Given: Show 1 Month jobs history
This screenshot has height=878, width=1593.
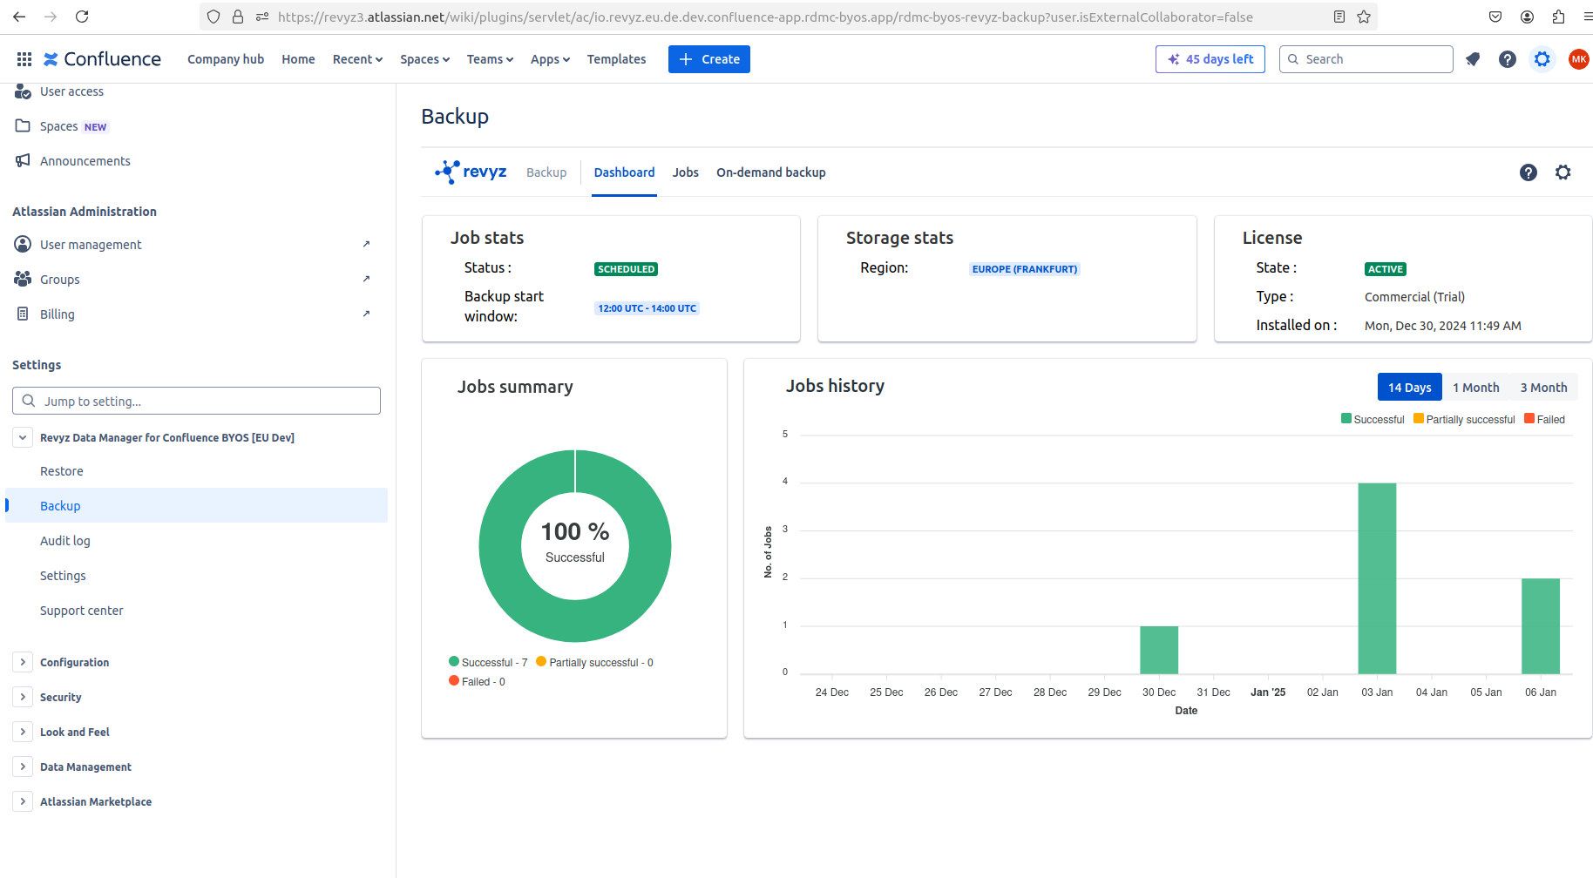Looking at the screenshot, I should pyautogui.click(x=1475, y=387).
